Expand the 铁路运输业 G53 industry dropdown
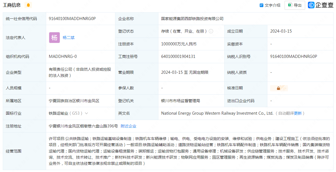The width and height of the screenshot is (336, 172). point(86,113)
